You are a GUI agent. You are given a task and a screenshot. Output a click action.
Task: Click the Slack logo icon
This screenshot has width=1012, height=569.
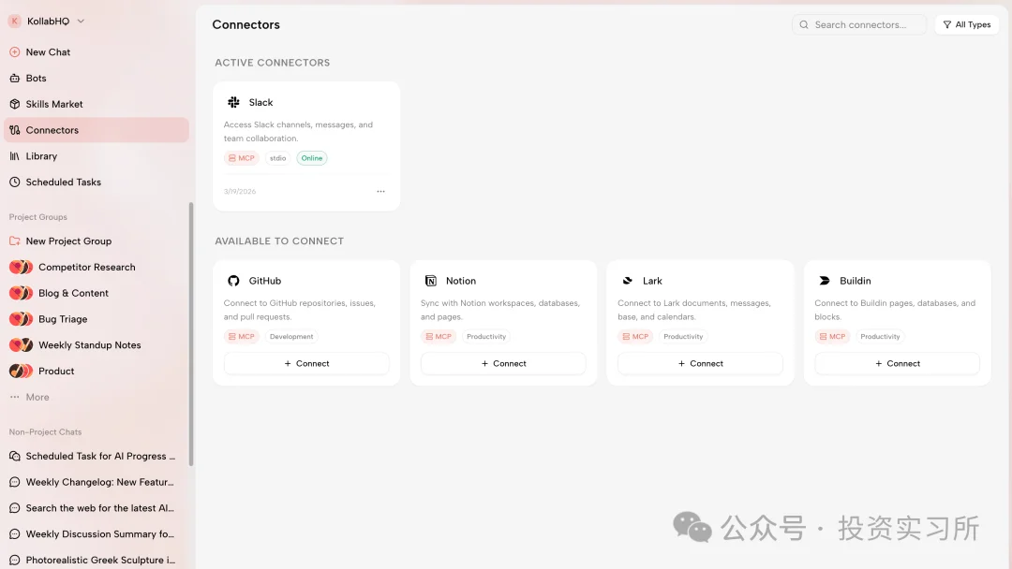233,102
